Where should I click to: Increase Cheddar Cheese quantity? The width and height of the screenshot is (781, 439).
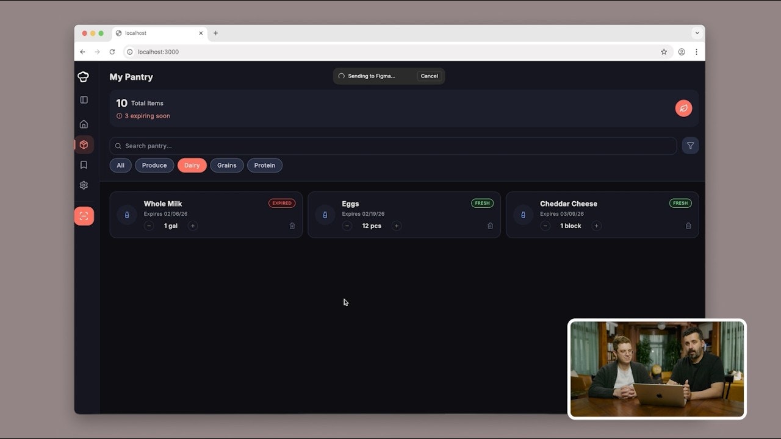(x=597, y=226)
